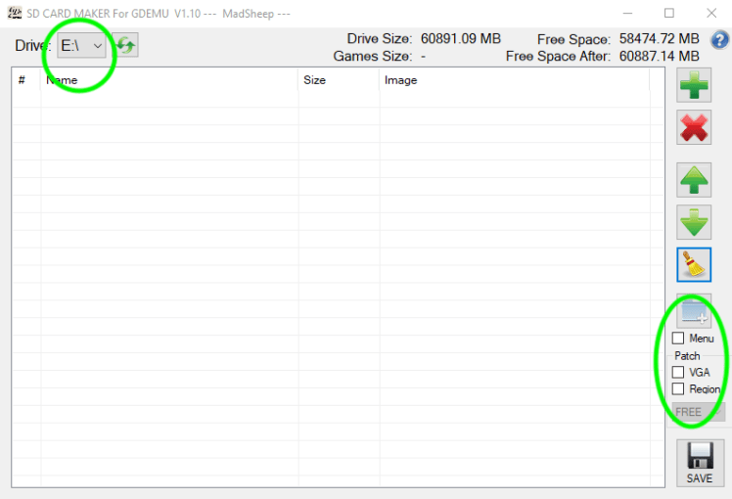Click the broom clean-up icon
Viewport: 732px width, 499px height.
[x=695, y=264]
